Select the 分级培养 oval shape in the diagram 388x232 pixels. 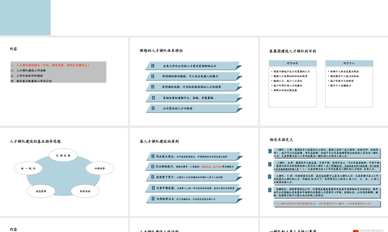coord(99,168)
